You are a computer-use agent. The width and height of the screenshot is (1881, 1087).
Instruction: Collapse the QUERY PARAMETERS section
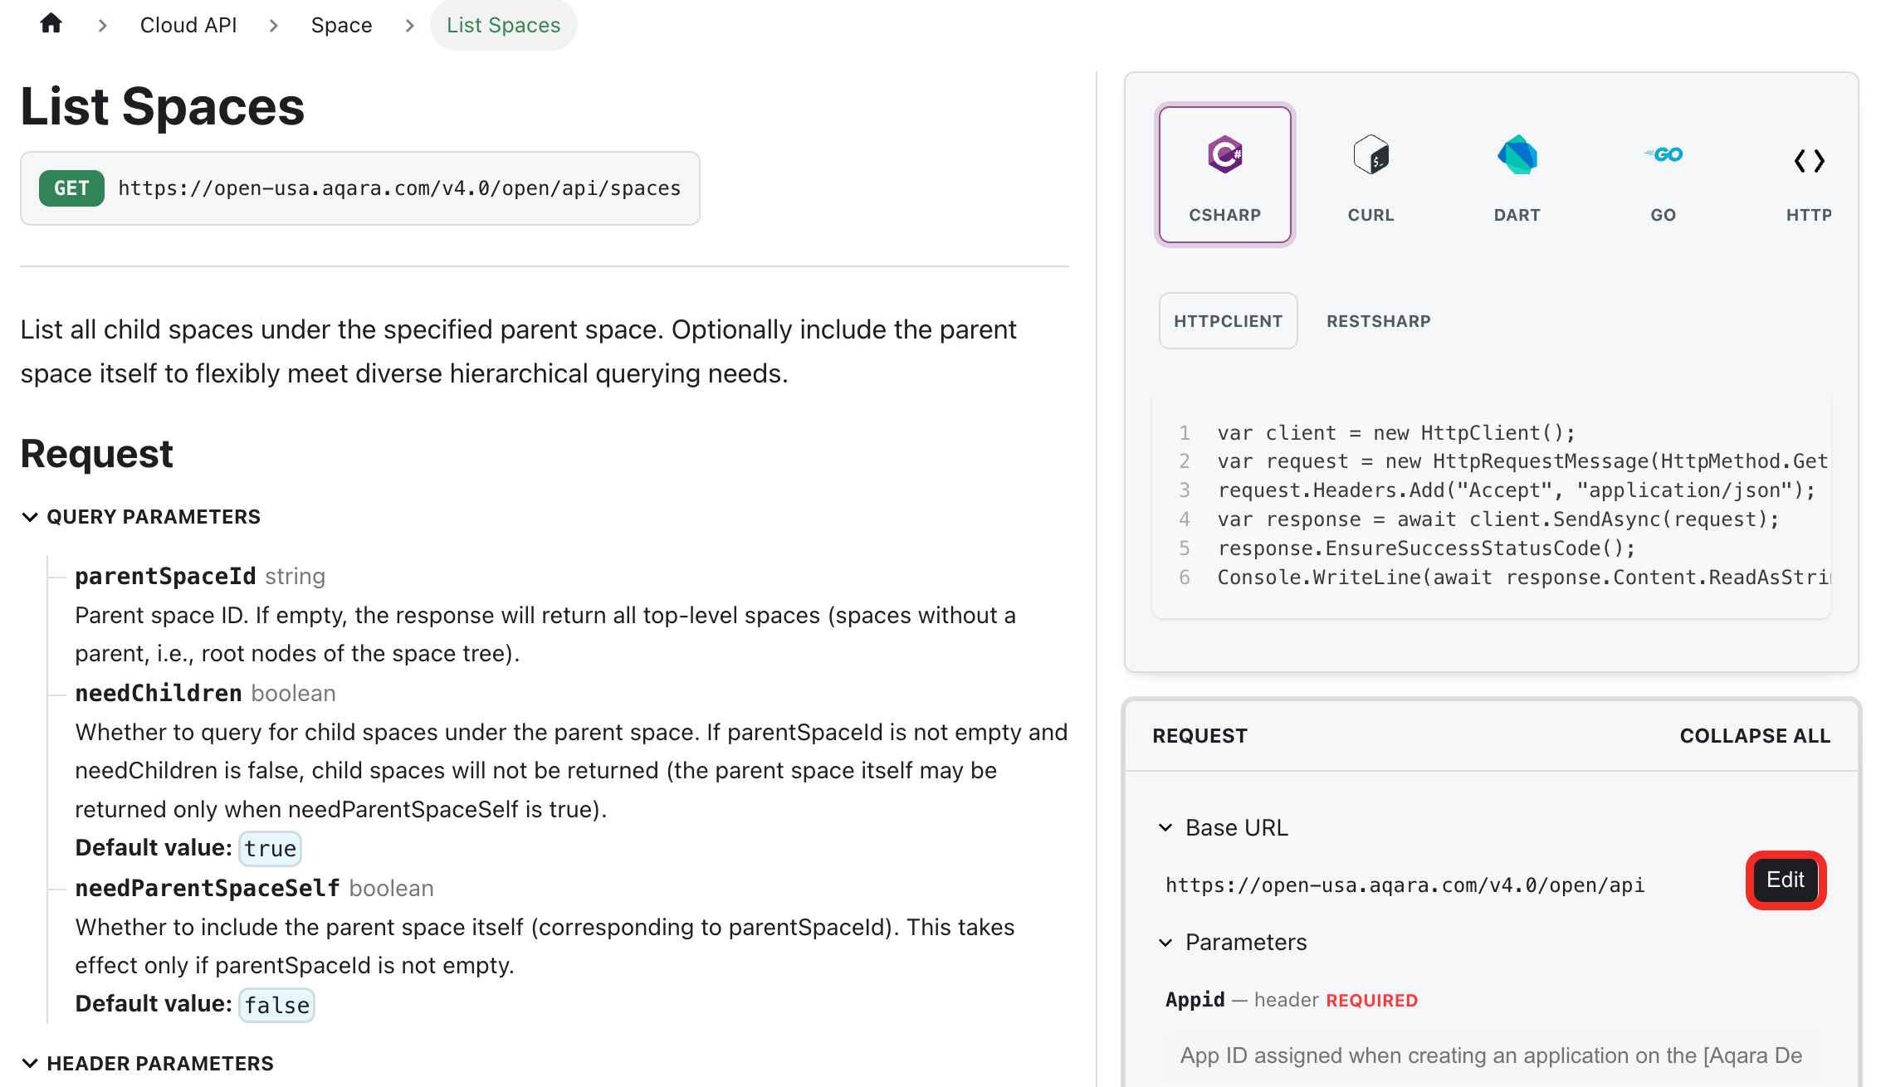(31, 517)
